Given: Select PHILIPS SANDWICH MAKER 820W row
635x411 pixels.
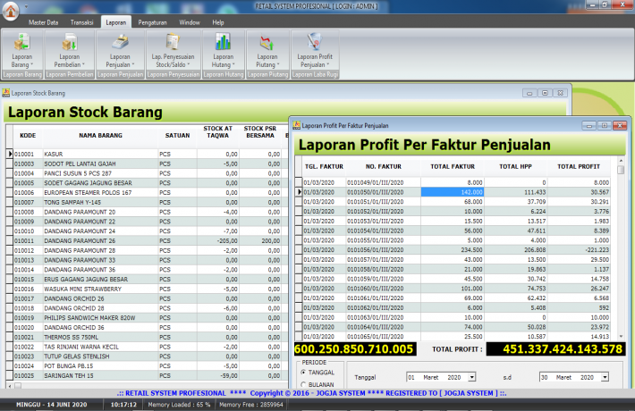Looking at the screenshot, I should coord(148,318).
